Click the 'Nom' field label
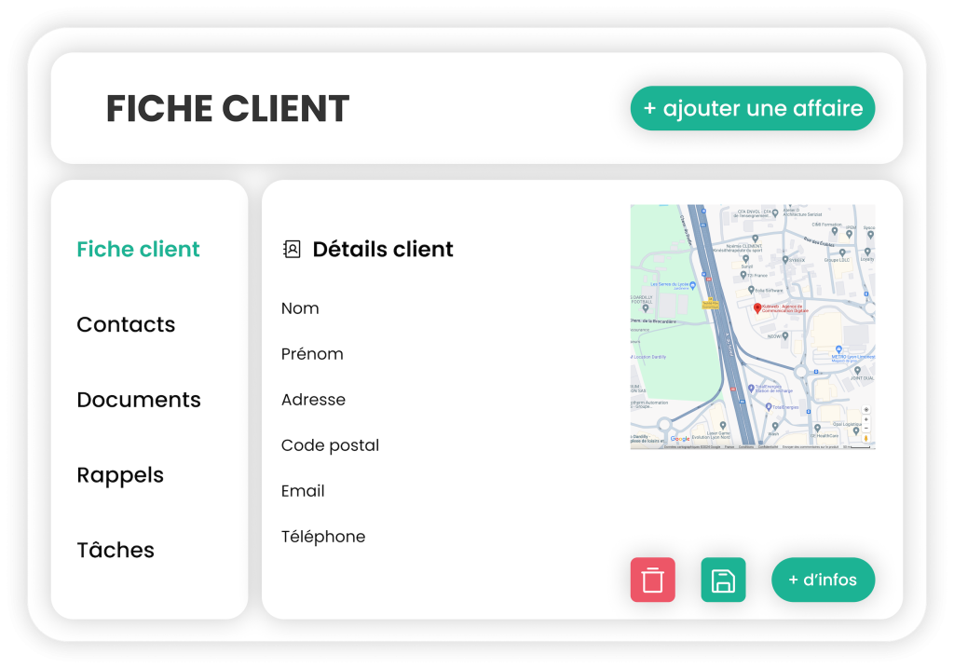The image size is (954, 669). pyautogui.click(x=300, y=308)
